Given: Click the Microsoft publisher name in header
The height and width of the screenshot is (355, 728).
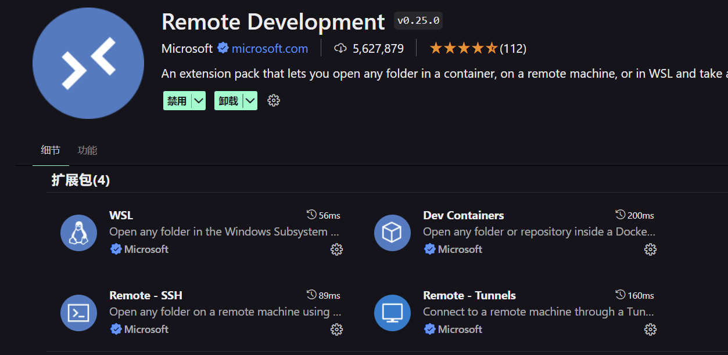Looking at the screenshot, I should tap(187, 49).
